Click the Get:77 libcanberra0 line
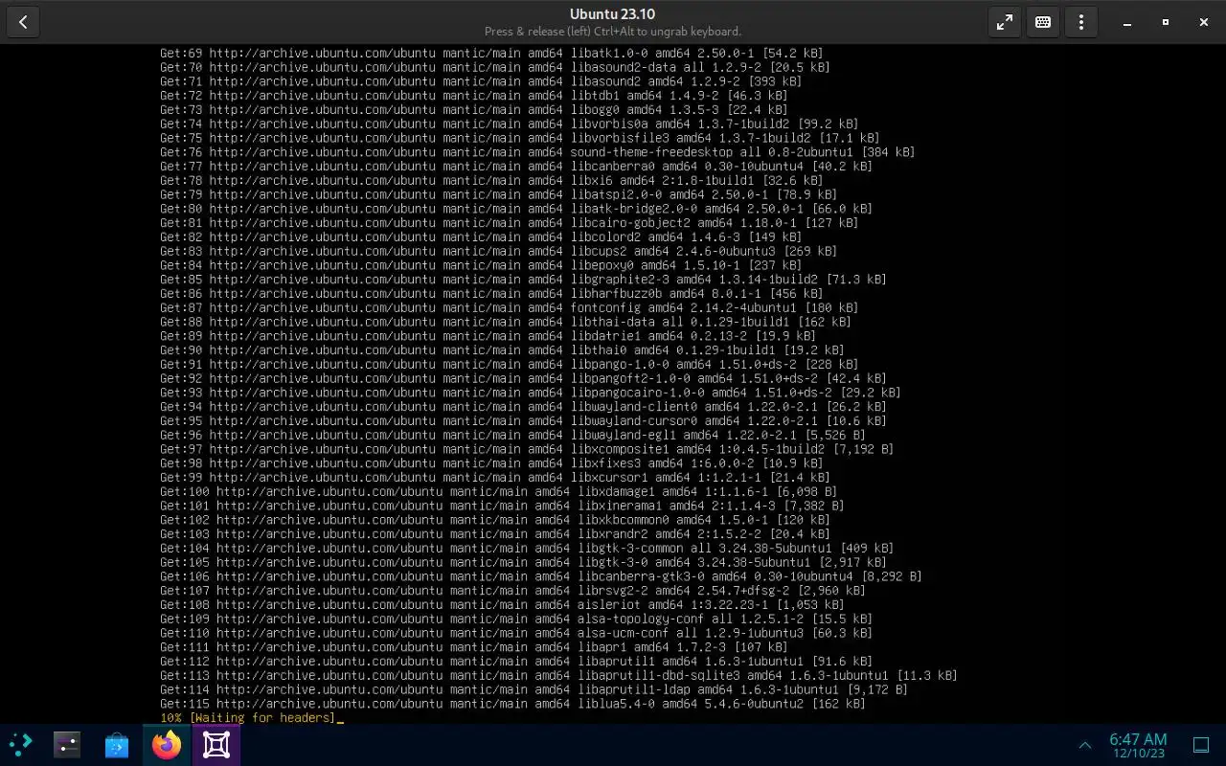This screenshot has height=766, width=1226. pyautogui.click(x=516, y=166)
